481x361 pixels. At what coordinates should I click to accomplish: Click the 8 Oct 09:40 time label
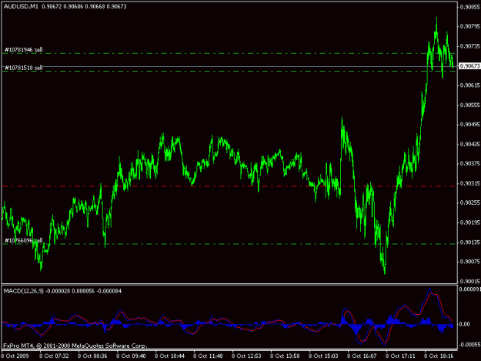click(x=131, y=356)
